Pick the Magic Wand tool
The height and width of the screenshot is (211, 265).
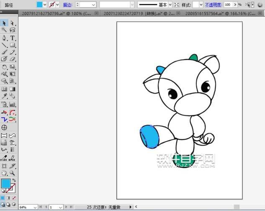pos(4,30)
